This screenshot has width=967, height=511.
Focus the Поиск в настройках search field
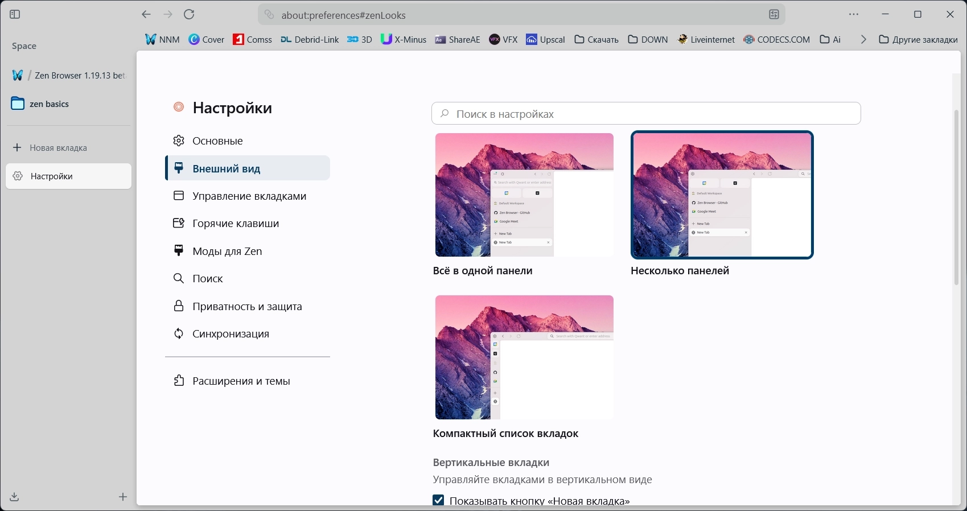(646, 114)
